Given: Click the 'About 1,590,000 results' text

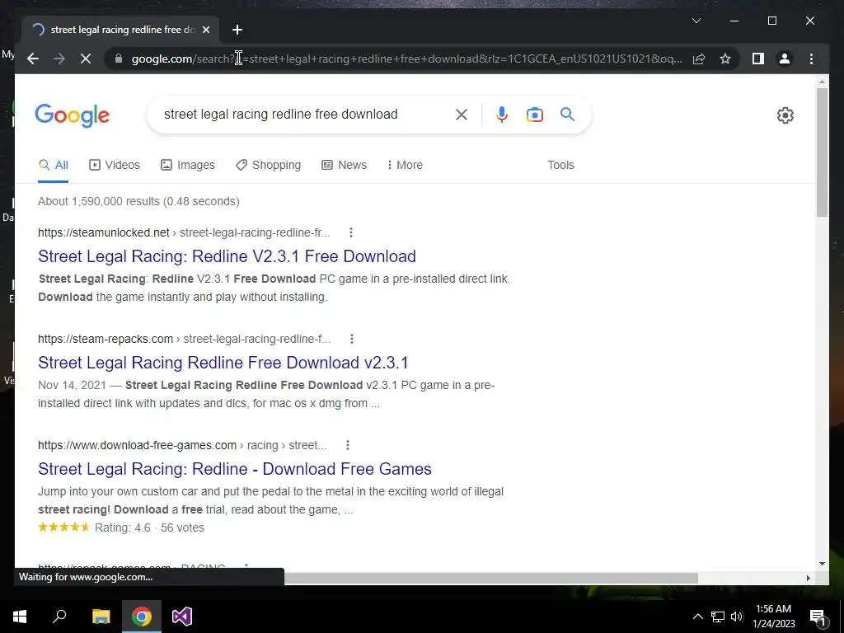Looking at the screenshot, I should [138, 201].
